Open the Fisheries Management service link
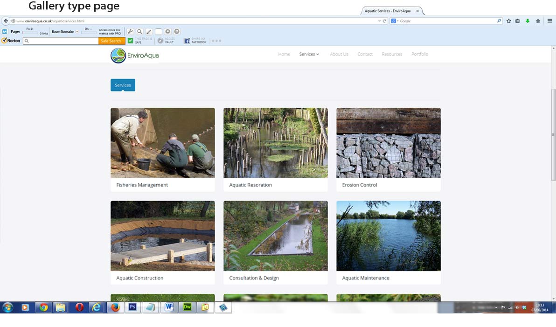This screenshot has width=556, height=327. [142, 185]
